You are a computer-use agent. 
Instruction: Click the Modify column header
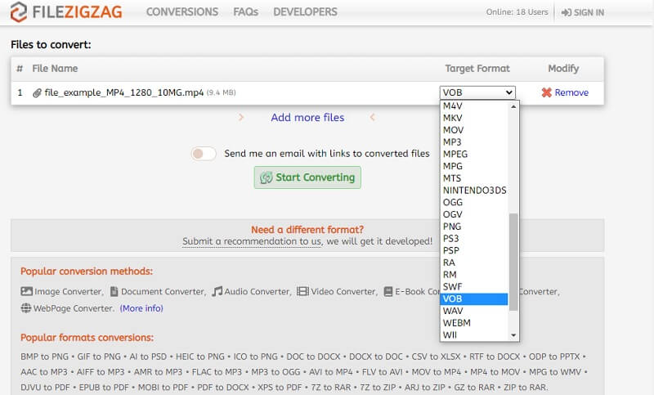pyautogui.click(x=563, y=69)
